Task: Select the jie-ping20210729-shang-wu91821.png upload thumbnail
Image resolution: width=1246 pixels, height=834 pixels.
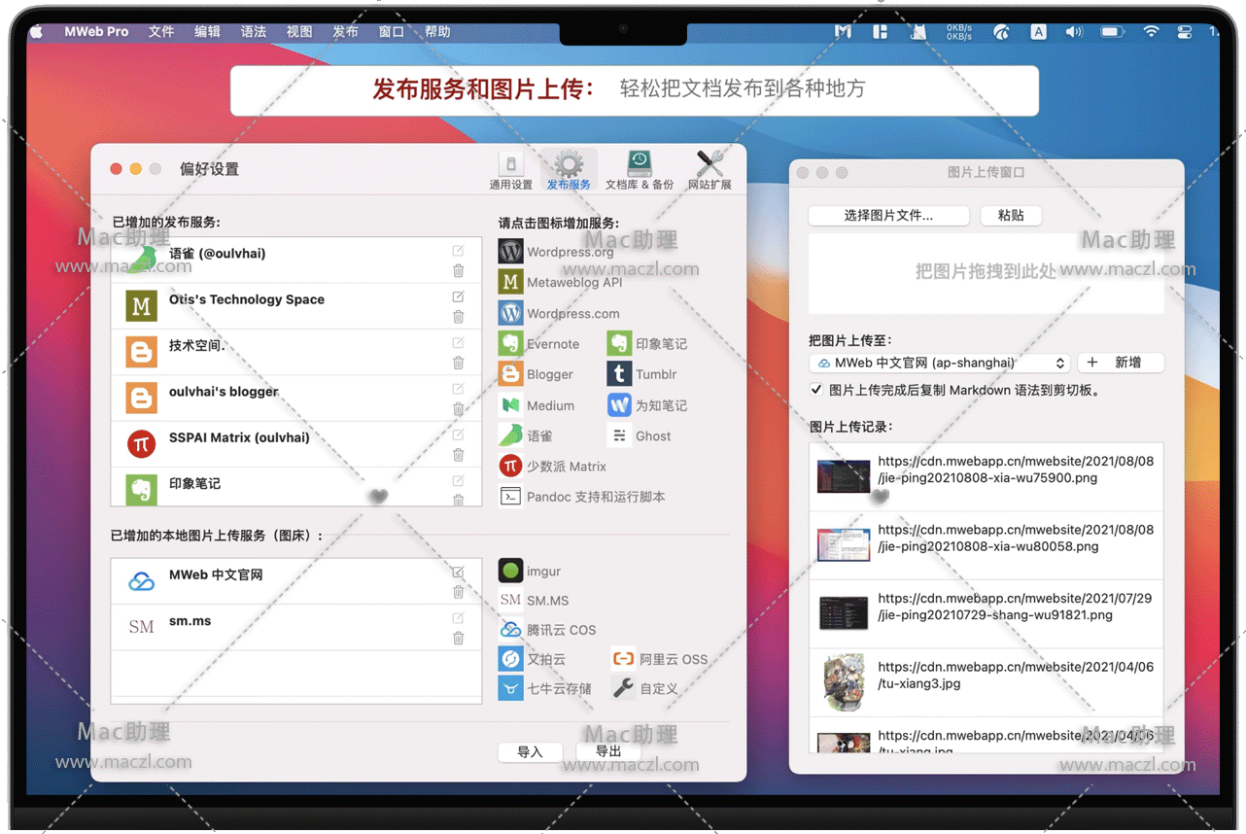Action: (x=844, y=613)
